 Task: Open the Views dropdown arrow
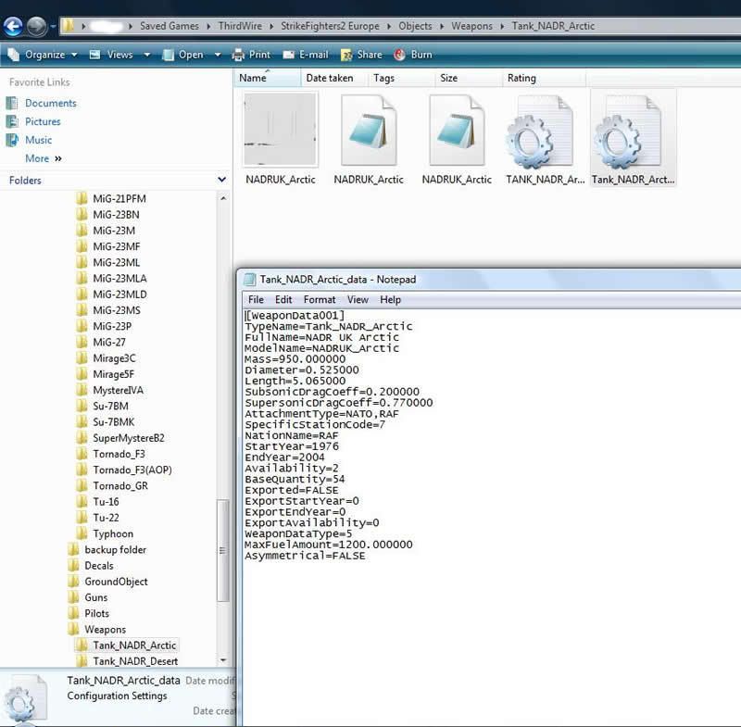pyautogui.click(x=147, y=55)
